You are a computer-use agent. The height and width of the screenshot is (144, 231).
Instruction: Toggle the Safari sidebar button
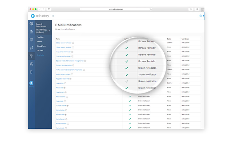click(49, 9)
